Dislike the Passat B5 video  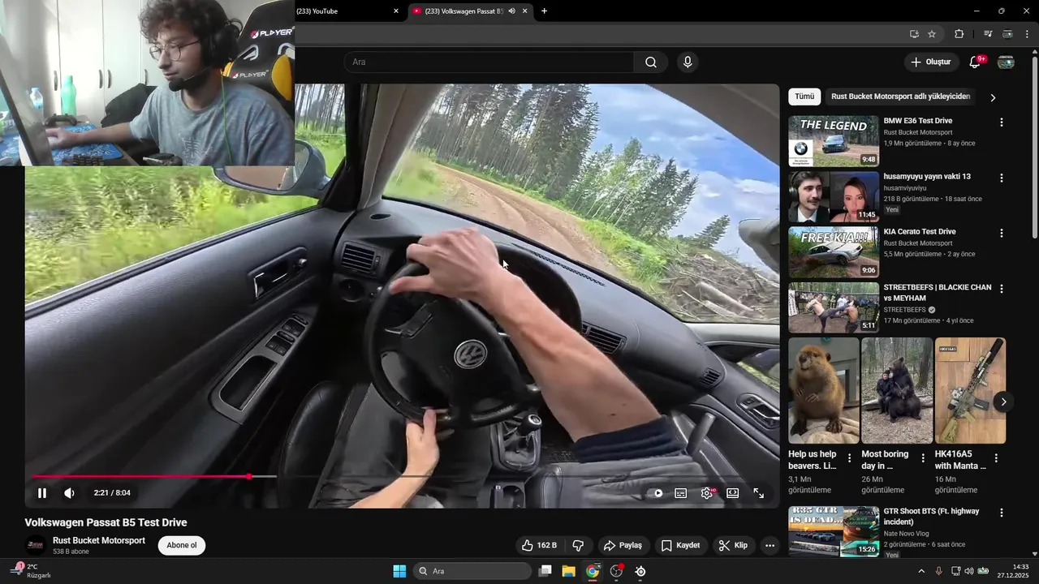pos(579,545)
